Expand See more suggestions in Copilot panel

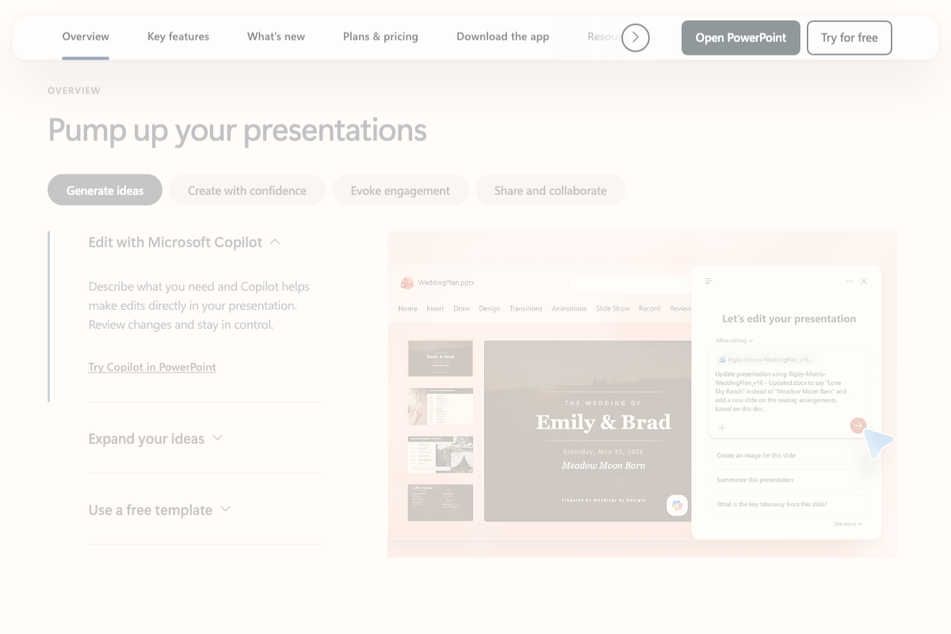tap(848, 524)
